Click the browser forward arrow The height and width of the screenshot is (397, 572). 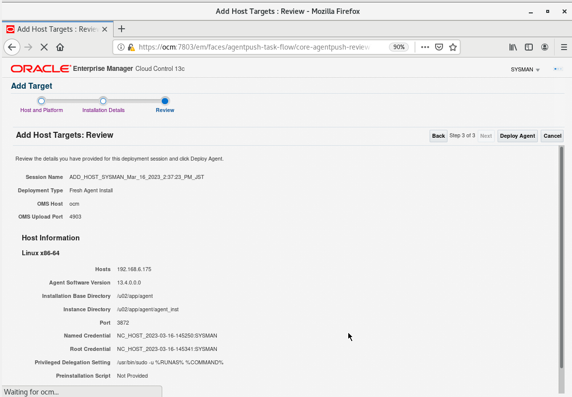[x=28, y=47]
